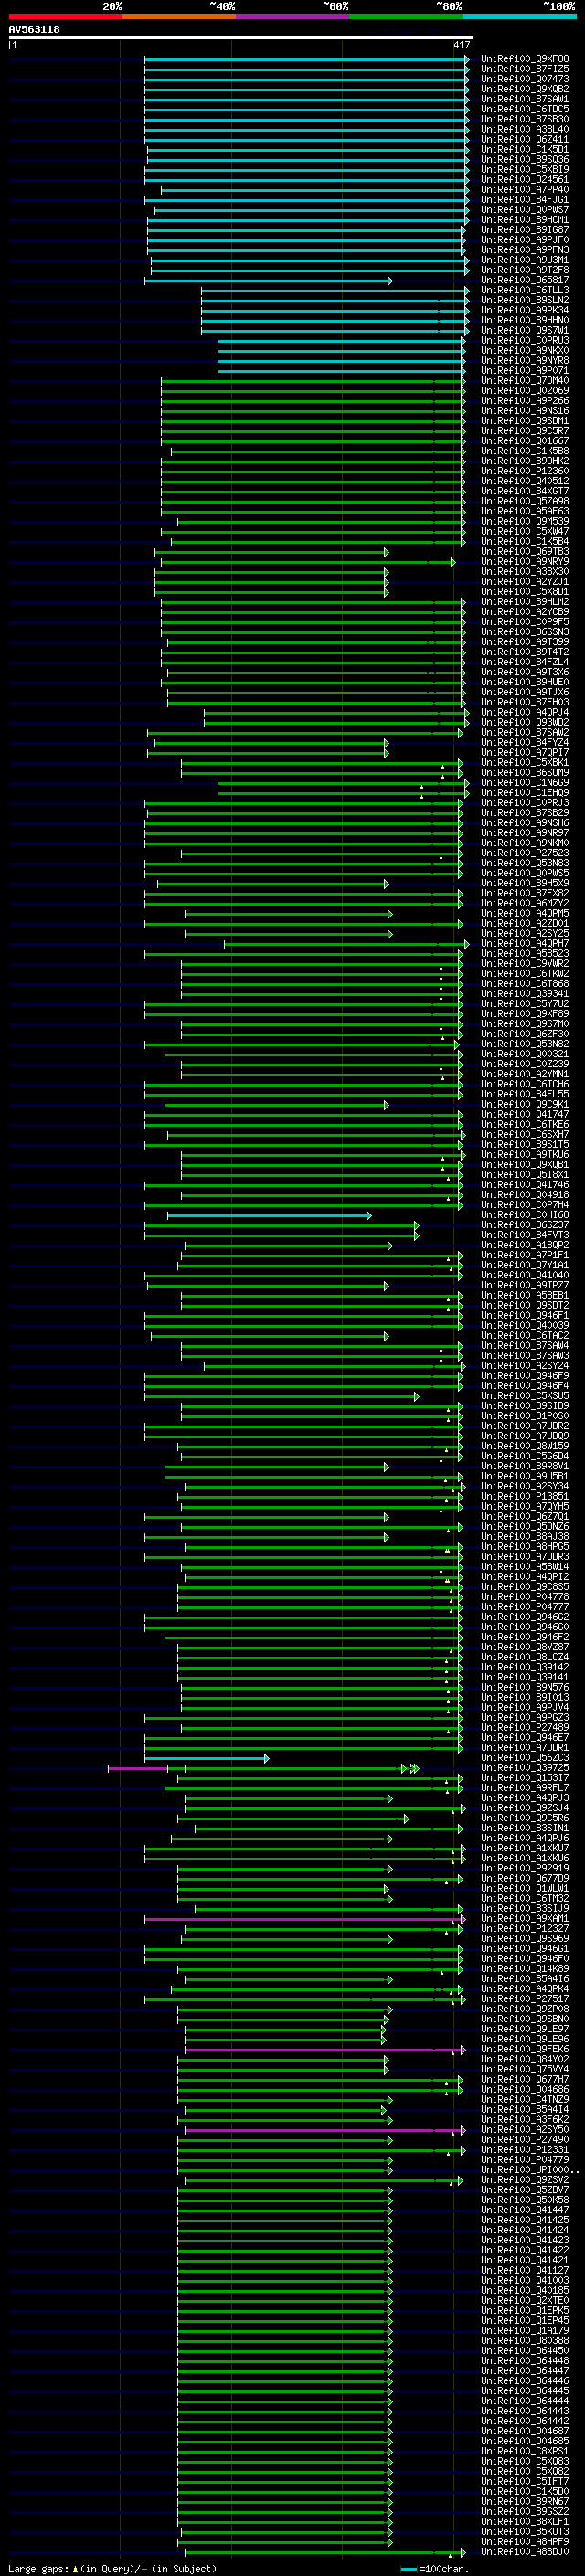
Task: Select label UniRef100_B9R8V1
Action: coord(524,1466)
